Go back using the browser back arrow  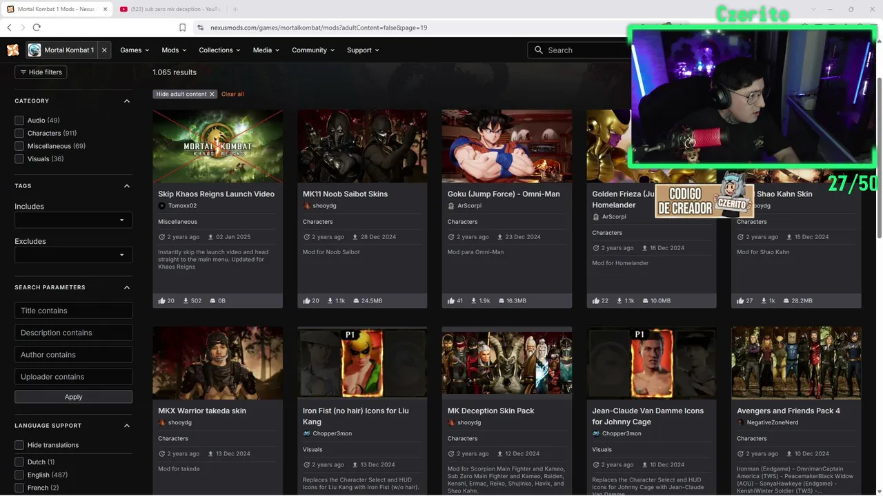[9, 28]
